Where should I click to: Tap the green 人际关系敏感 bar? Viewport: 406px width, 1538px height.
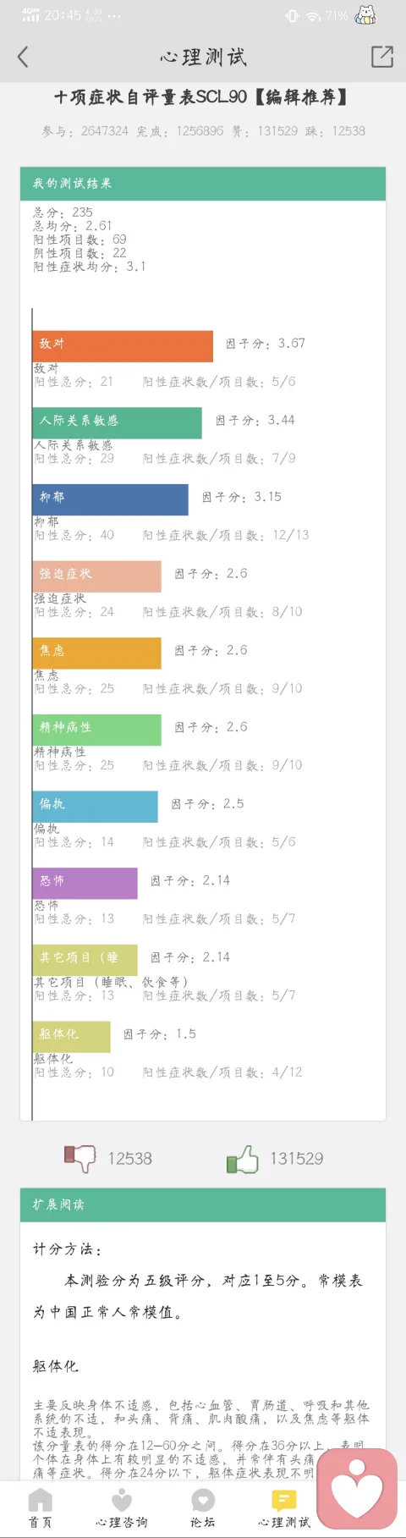coord(118,423)
